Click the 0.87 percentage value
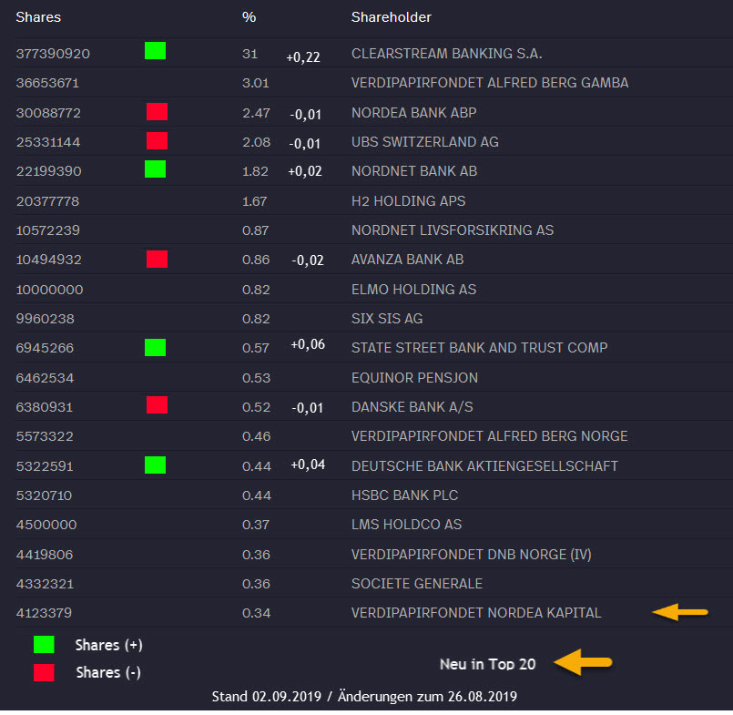Image resolution: width=733 pixels, height=715 pixels. [x=256, y=230]
